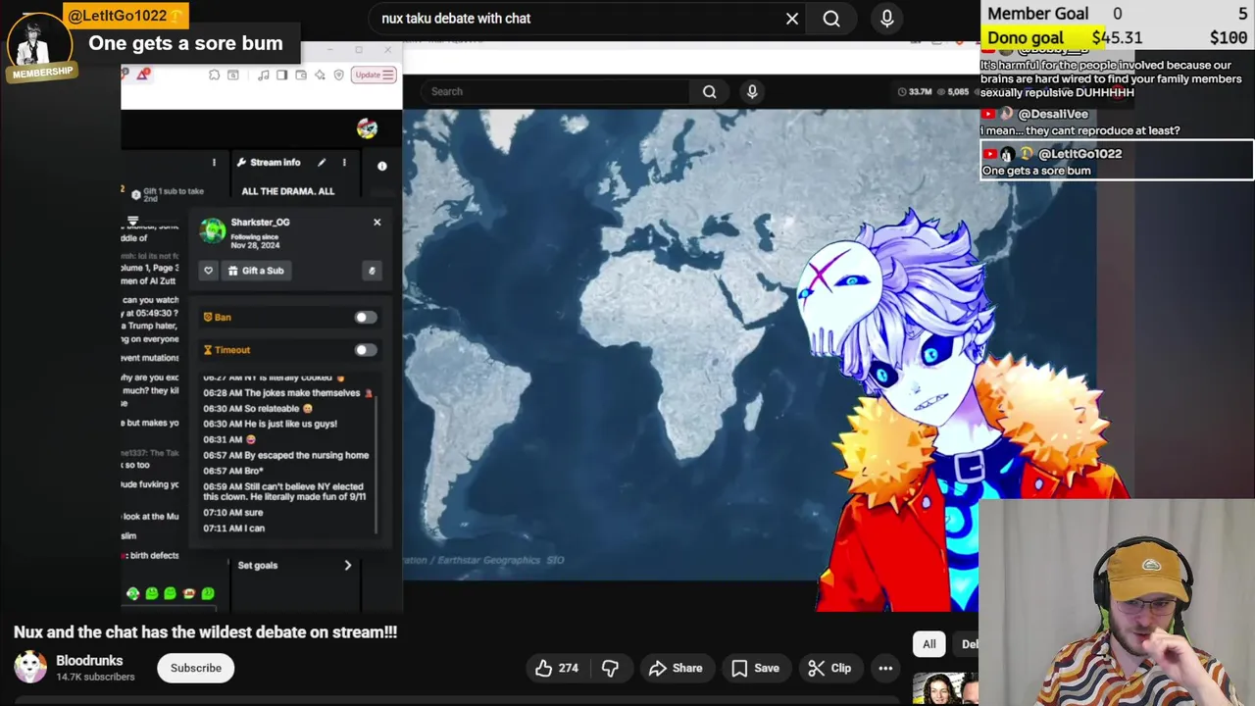Click the triangle extension icon with badge
This screenshot has width=1255, height=706.
(x=143, y=75)
